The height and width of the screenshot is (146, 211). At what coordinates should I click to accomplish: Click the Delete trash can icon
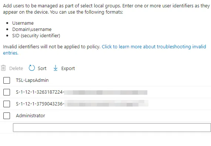3,68
